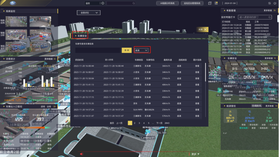This screenshot has height=157, width=279.
Task: Click the vehicle table vertical scrollbar
Action: point(206,71)
